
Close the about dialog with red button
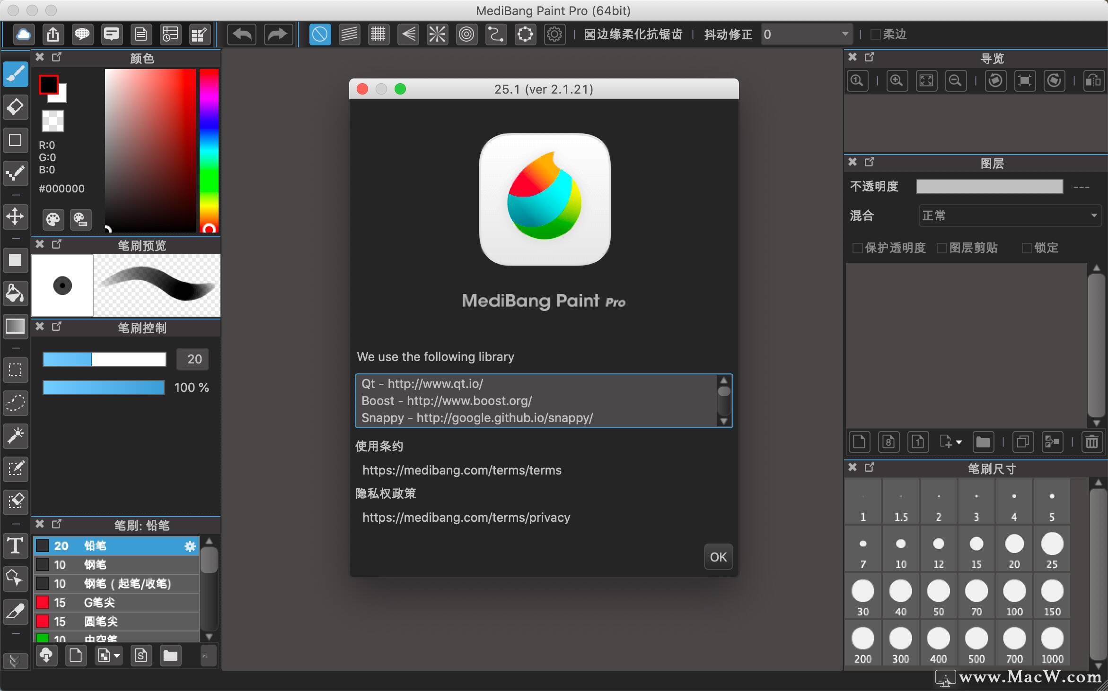(x=362, y=89)
